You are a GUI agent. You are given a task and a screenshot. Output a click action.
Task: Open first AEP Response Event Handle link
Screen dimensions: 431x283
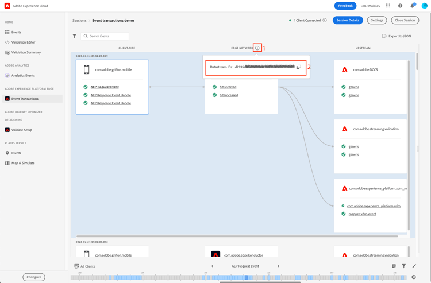click(x=111, y=95)
